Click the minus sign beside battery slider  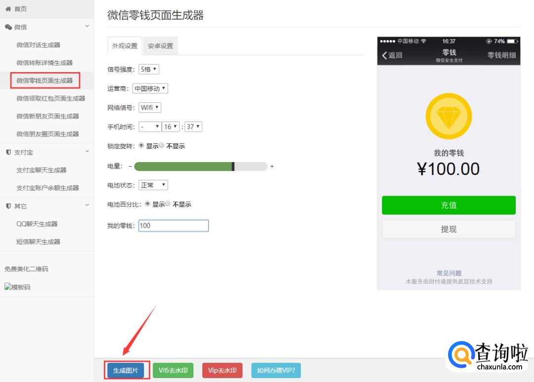130,166
